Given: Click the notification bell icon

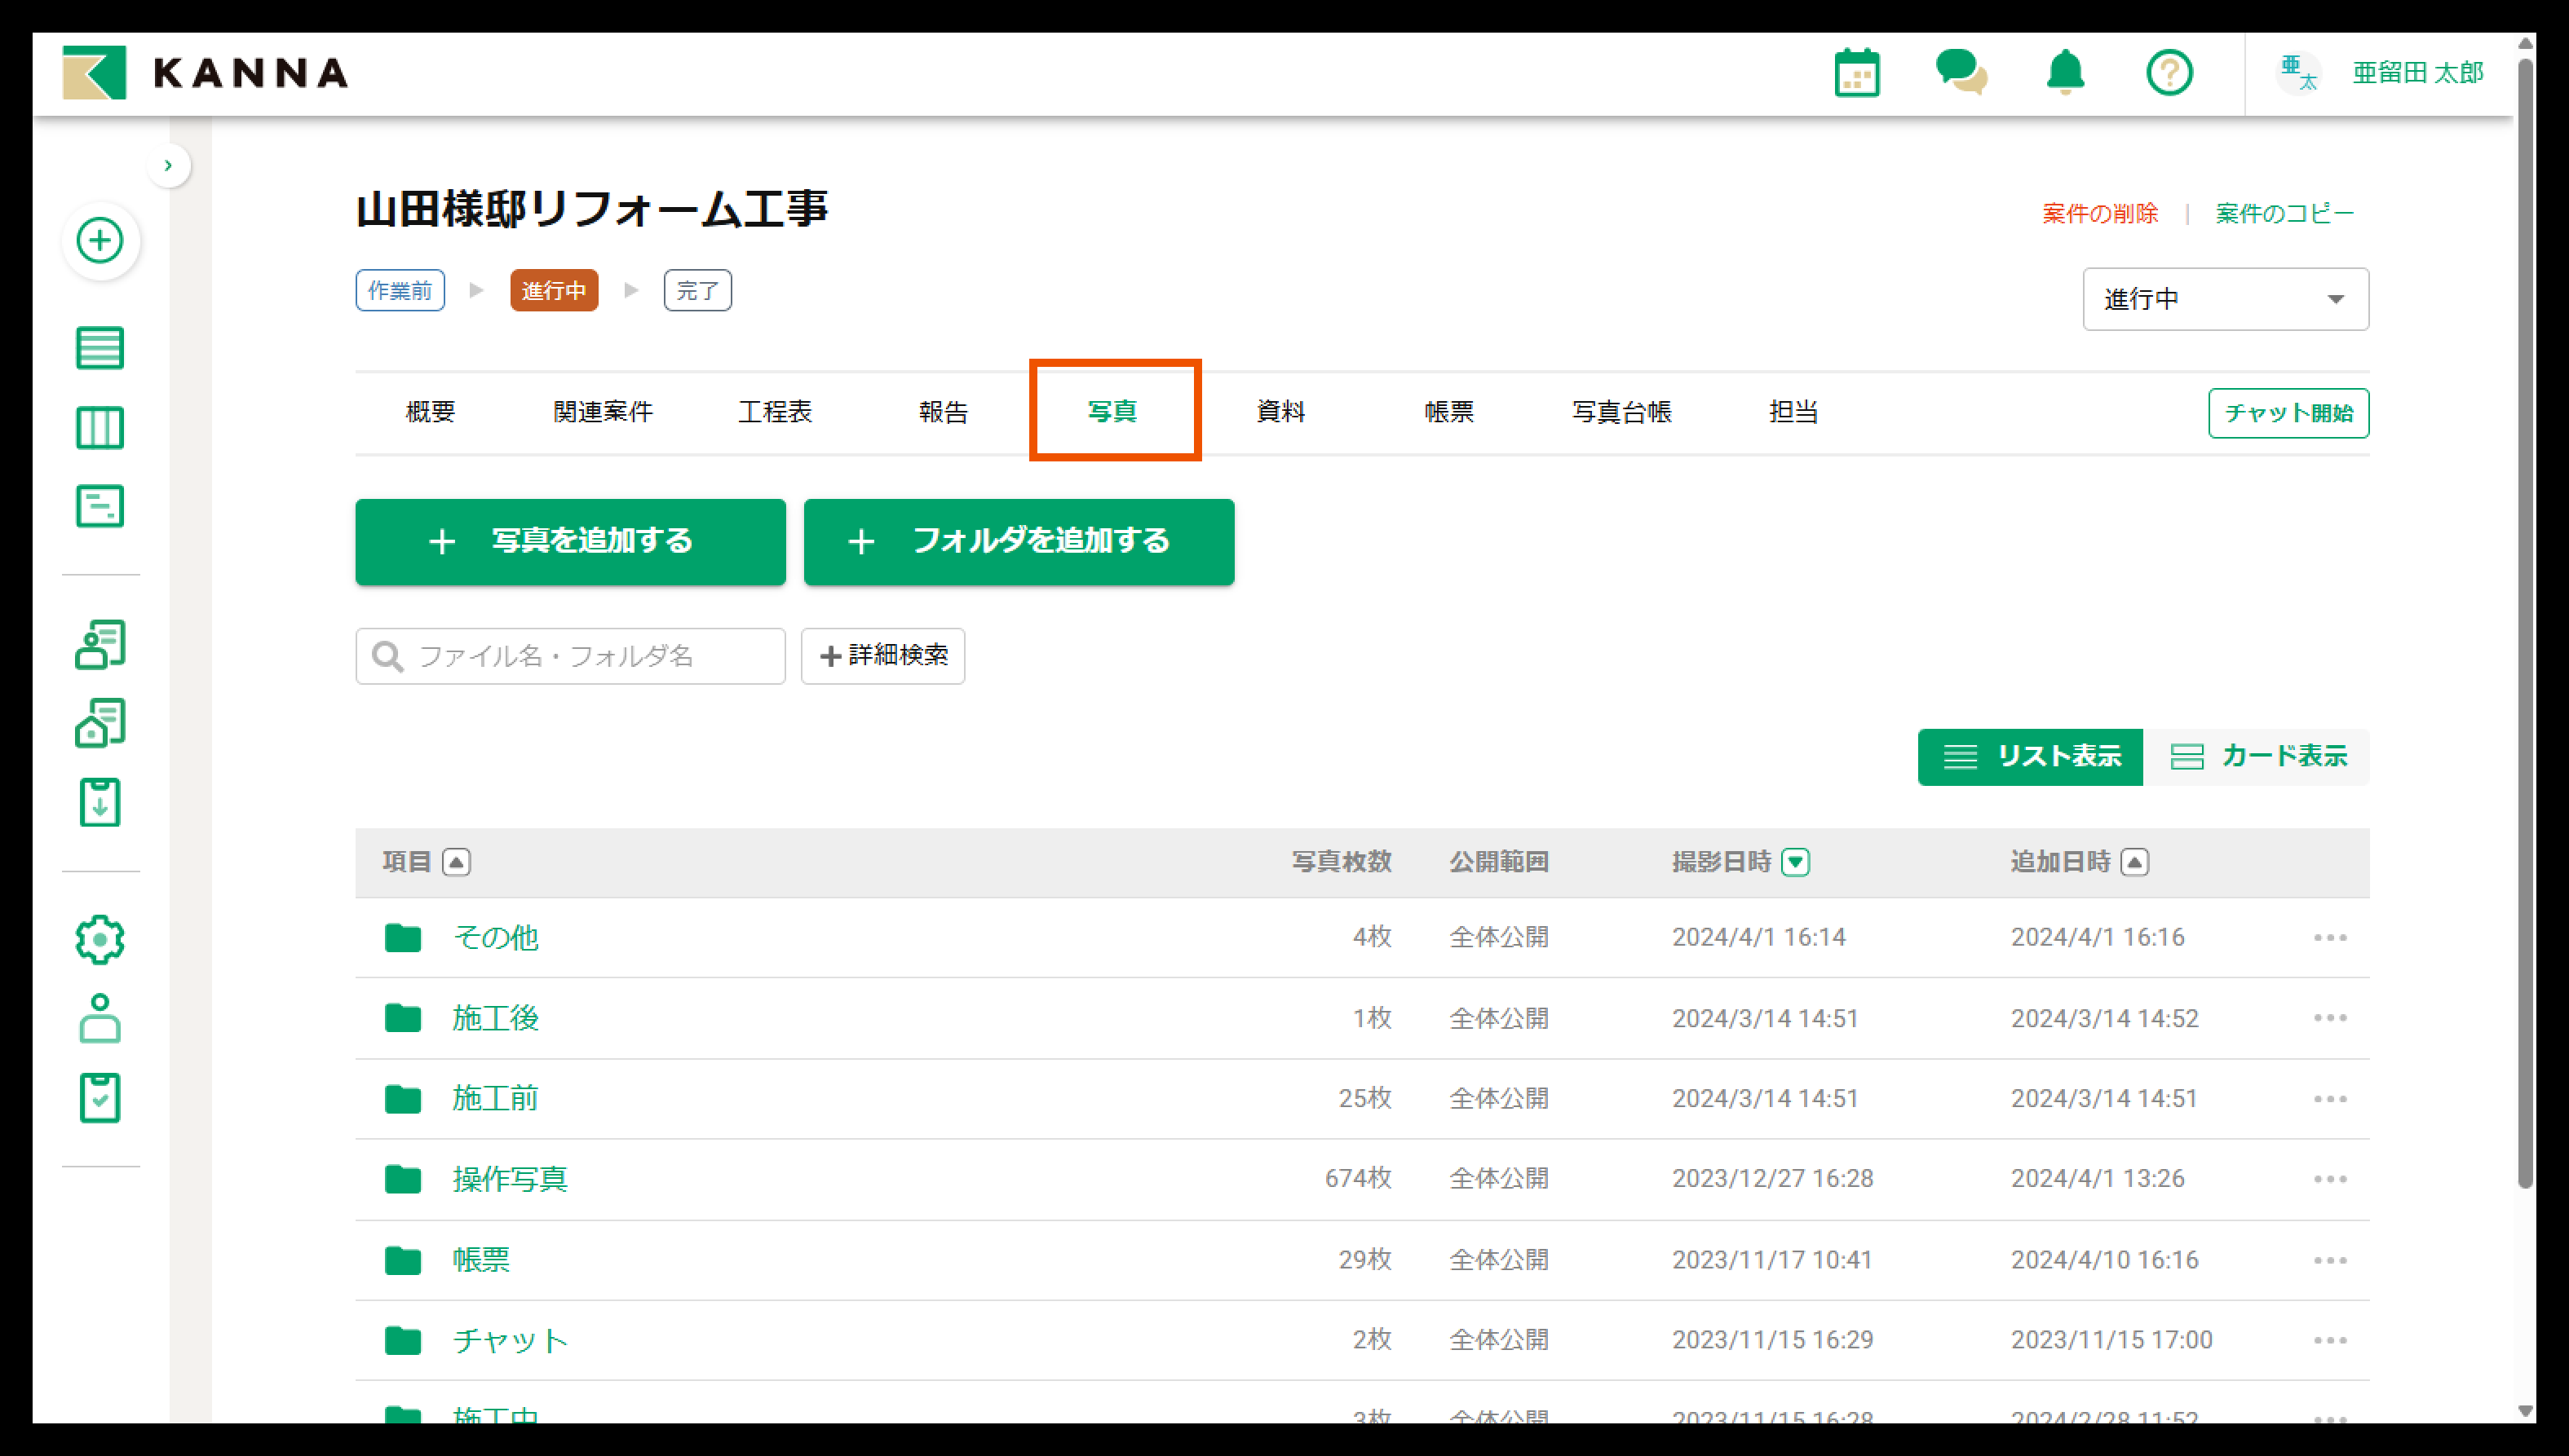Looking at the screenshot, I should [2065, 73].
